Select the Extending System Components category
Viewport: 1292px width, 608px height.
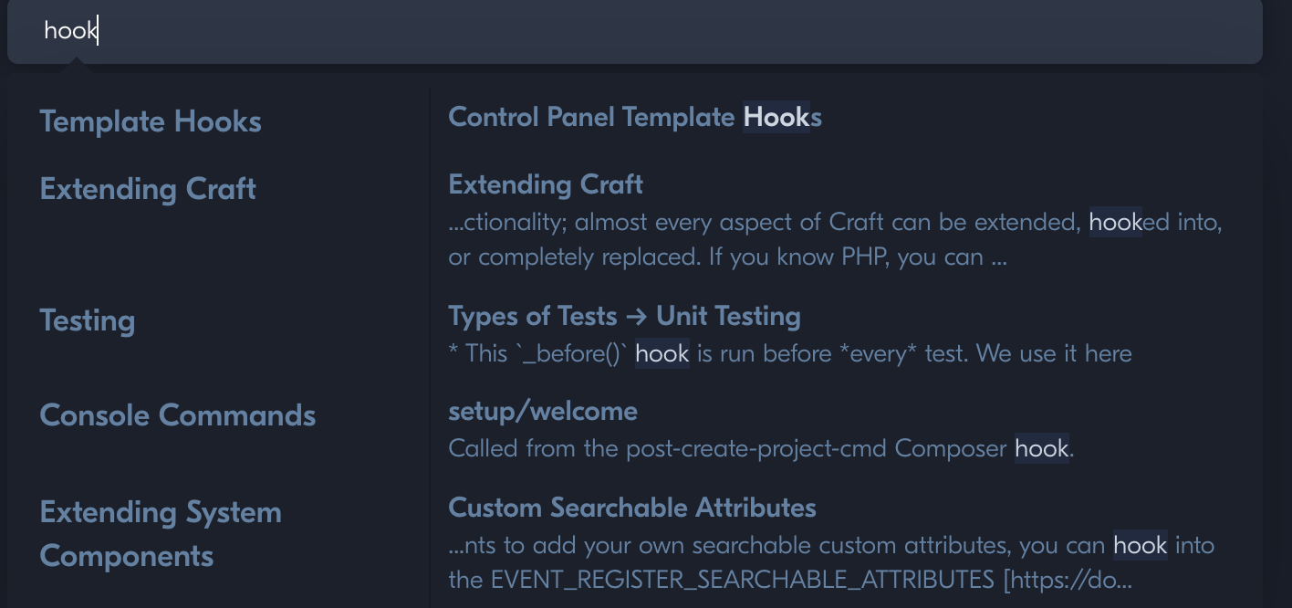161,534
